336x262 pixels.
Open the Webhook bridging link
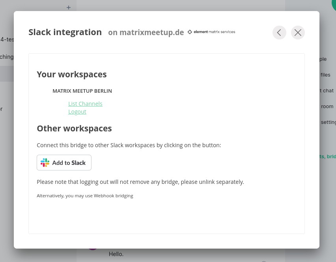click(113, 195)
